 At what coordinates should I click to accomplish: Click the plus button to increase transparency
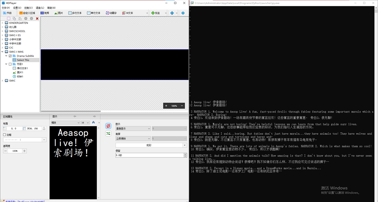24,151
